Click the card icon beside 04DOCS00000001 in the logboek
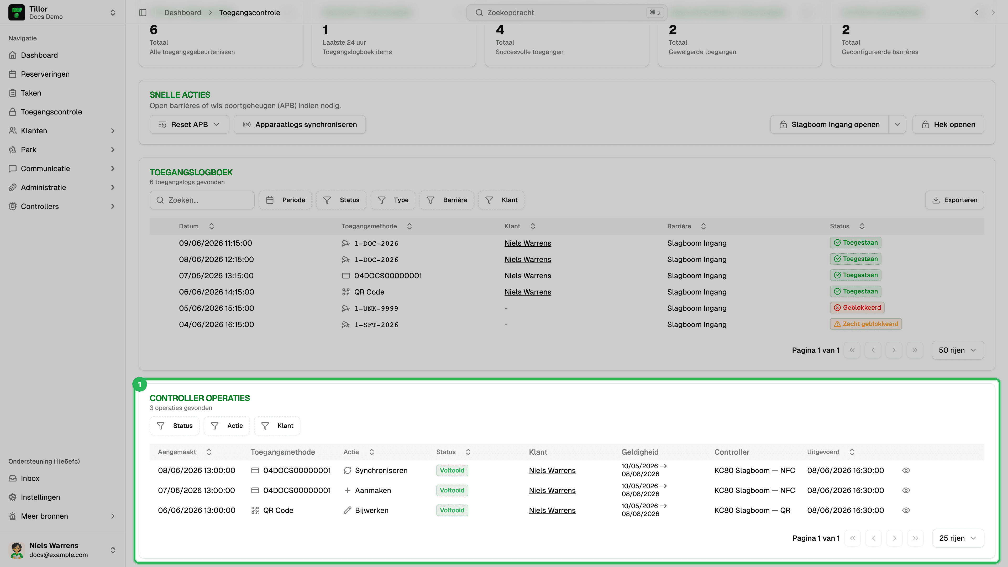1008x567 pixels. [346, 276]
